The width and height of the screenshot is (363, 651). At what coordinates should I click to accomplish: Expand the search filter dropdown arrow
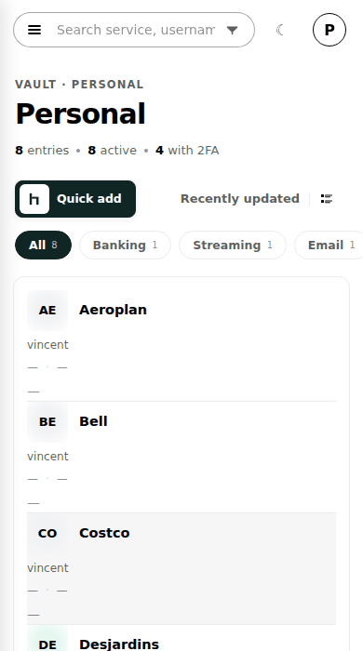(232, 30)
